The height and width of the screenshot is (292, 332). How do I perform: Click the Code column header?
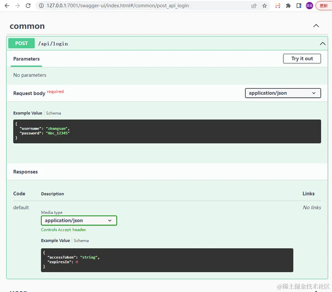19,194
